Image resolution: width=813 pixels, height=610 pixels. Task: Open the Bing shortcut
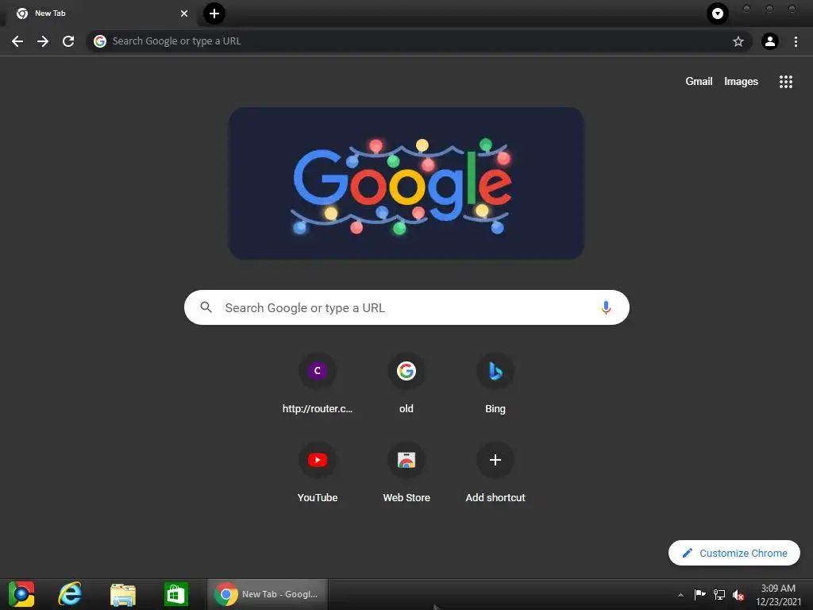pyautogui.click(x=495, y=384)
